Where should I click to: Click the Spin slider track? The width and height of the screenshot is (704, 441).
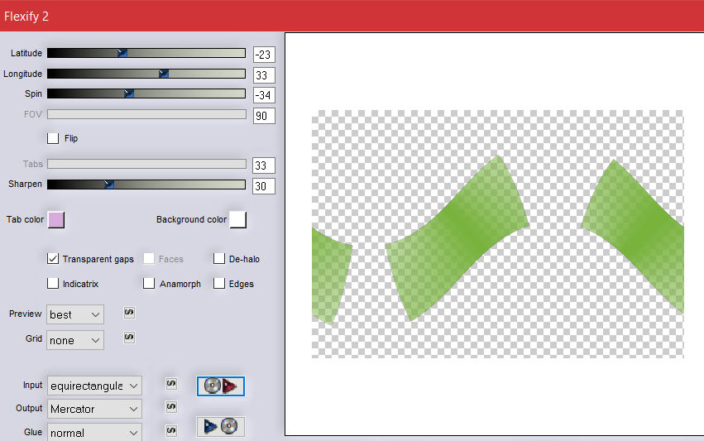[146, 93]
